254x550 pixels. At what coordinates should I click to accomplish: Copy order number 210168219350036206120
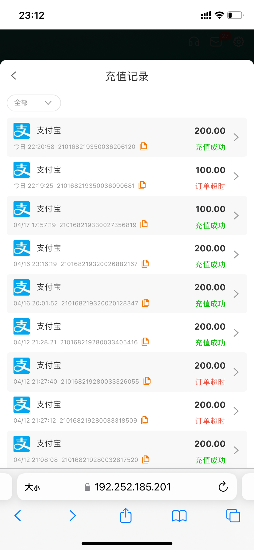(143, 146)
